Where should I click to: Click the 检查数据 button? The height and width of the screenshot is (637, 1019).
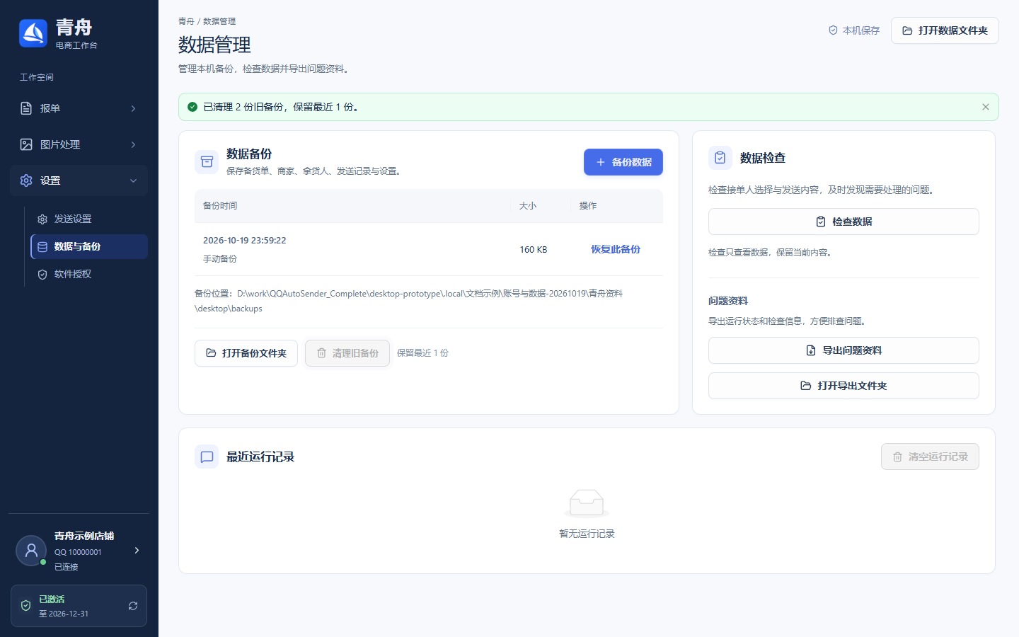pyautogui.click(x=844, y=222)
